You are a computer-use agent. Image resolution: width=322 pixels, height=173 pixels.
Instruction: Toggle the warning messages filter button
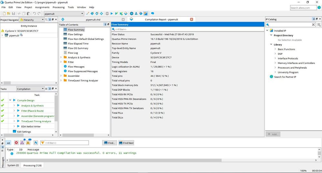[x=28, y=143]
